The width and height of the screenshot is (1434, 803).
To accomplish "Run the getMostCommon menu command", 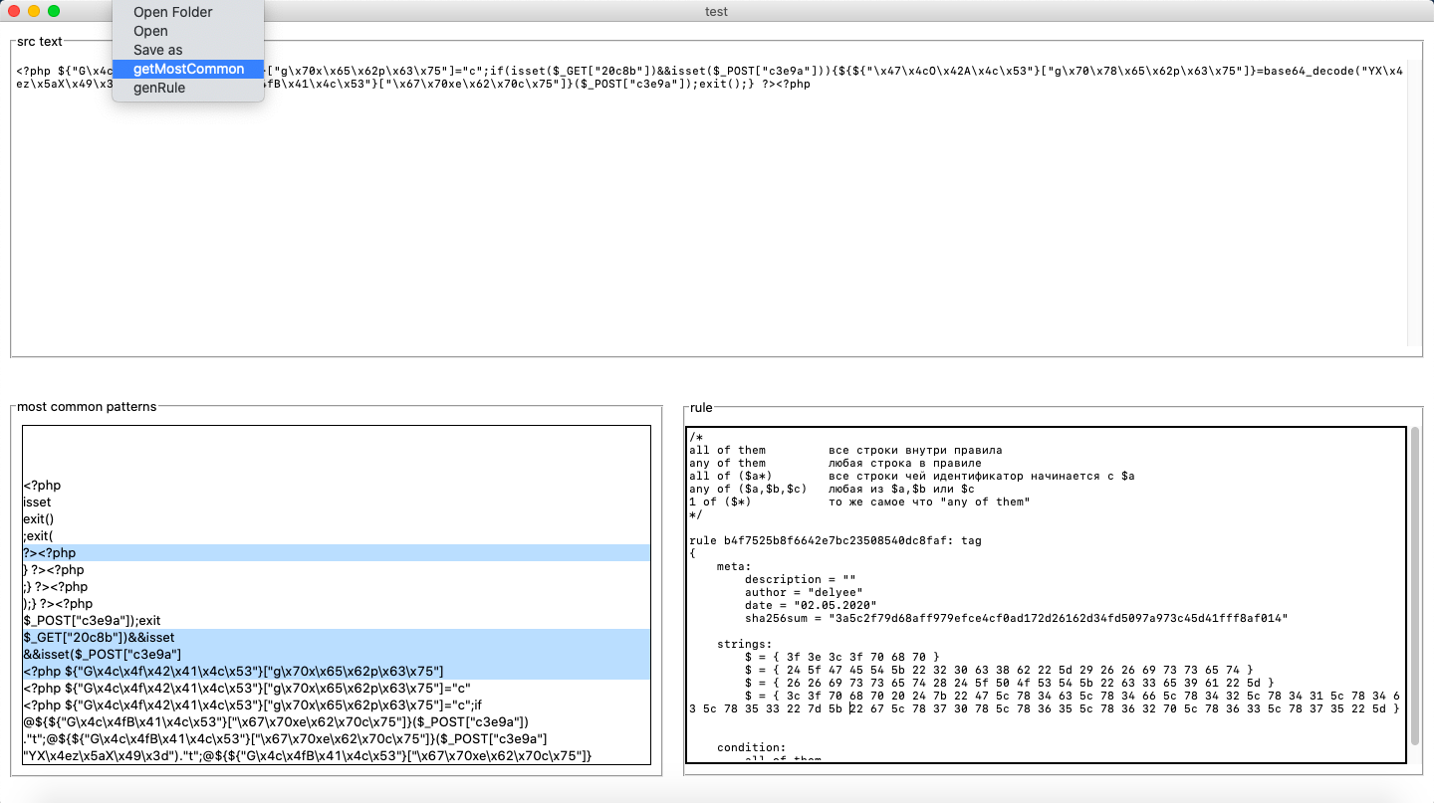I will pos(188,69).
